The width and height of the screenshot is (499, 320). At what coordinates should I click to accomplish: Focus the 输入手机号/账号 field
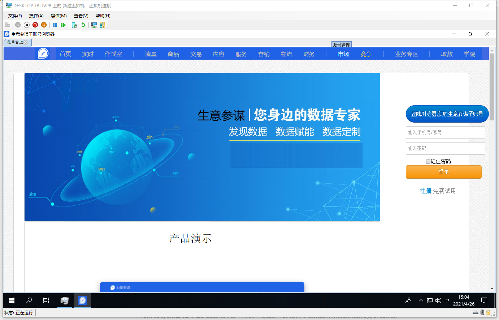tap(445, 132)
